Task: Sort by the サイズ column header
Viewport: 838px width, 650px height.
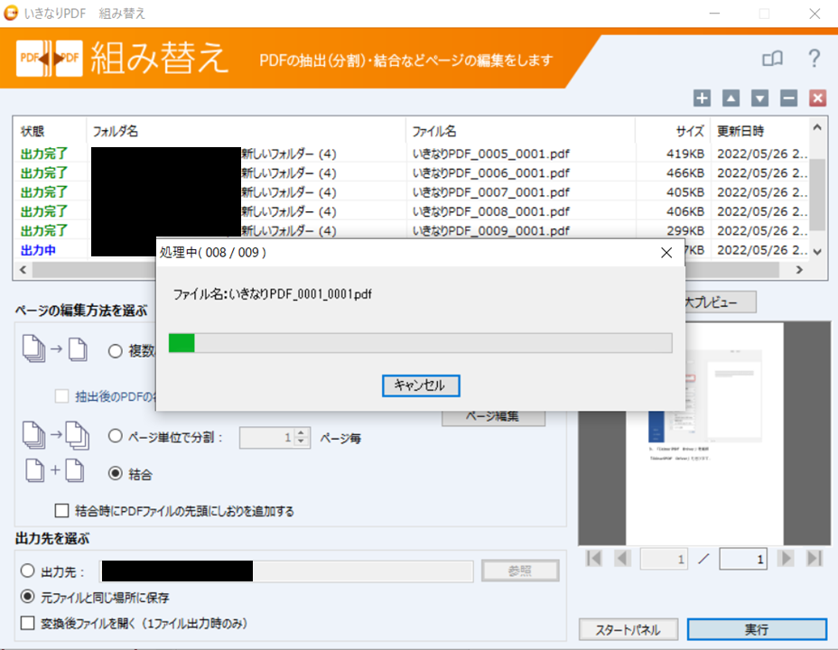Action: tap(673, 131)
